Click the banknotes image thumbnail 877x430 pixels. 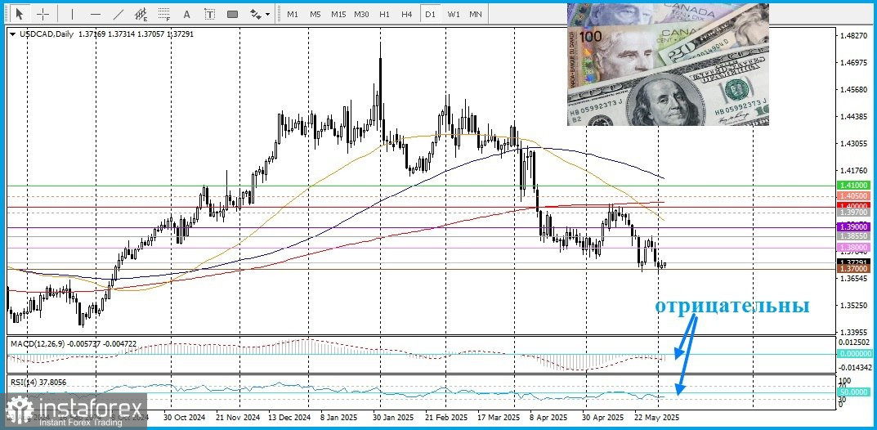pos(668,65)
